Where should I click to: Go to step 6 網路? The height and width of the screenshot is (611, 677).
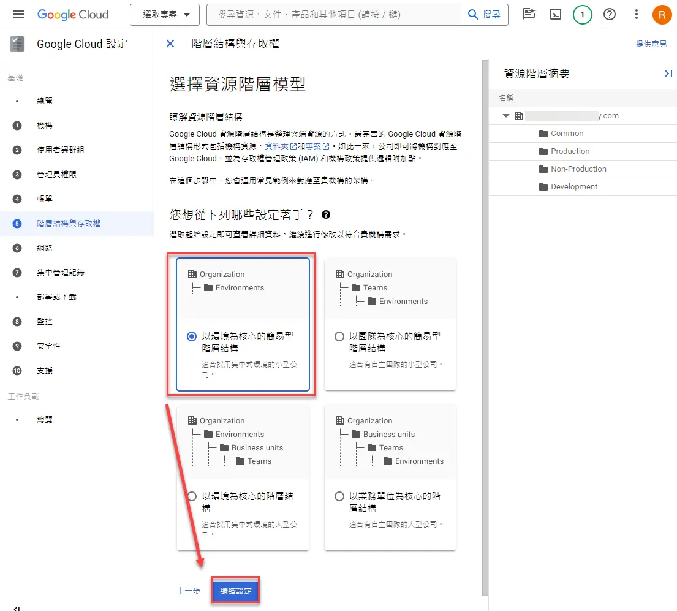click(77, 248)
